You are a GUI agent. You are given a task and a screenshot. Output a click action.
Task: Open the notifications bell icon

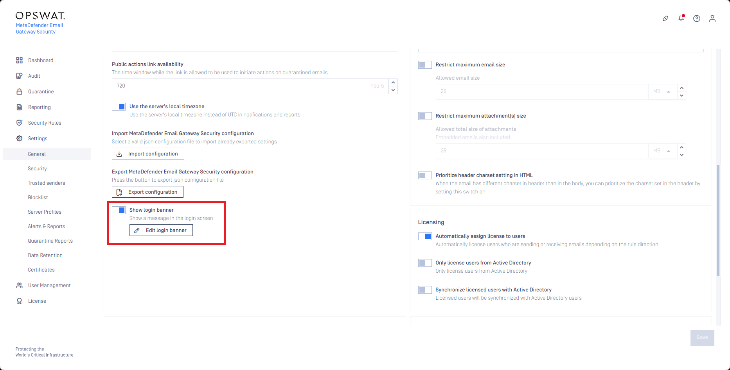coord(681,18)
